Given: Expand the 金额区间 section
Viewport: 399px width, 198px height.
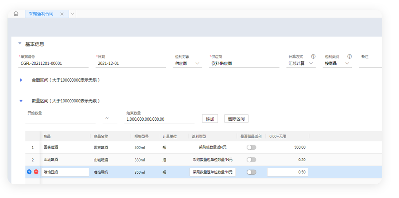Looking at the screenshot, I should pyautogui.click(x=21, y=80).
